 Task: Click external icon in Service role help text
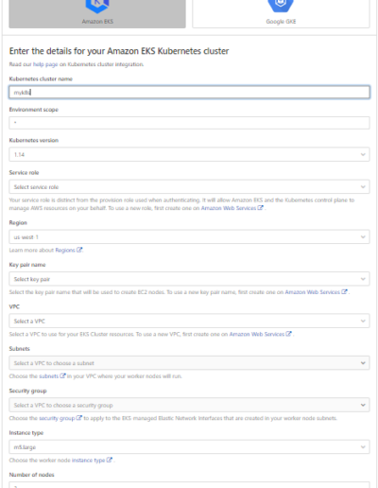pos(261,208)
